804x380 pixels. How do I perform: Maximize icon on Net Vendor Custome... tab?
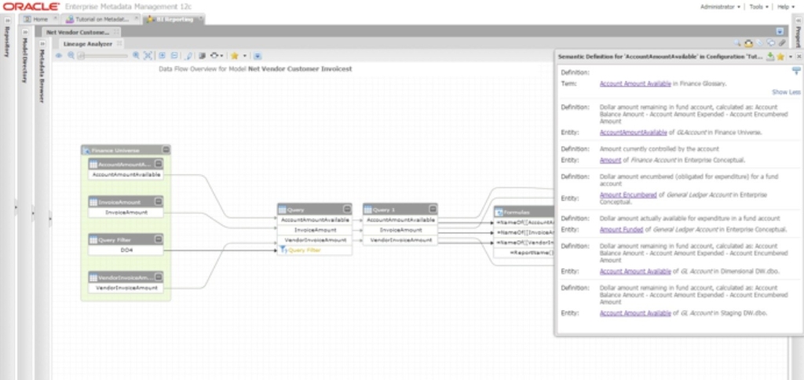[x=116, y=31]
